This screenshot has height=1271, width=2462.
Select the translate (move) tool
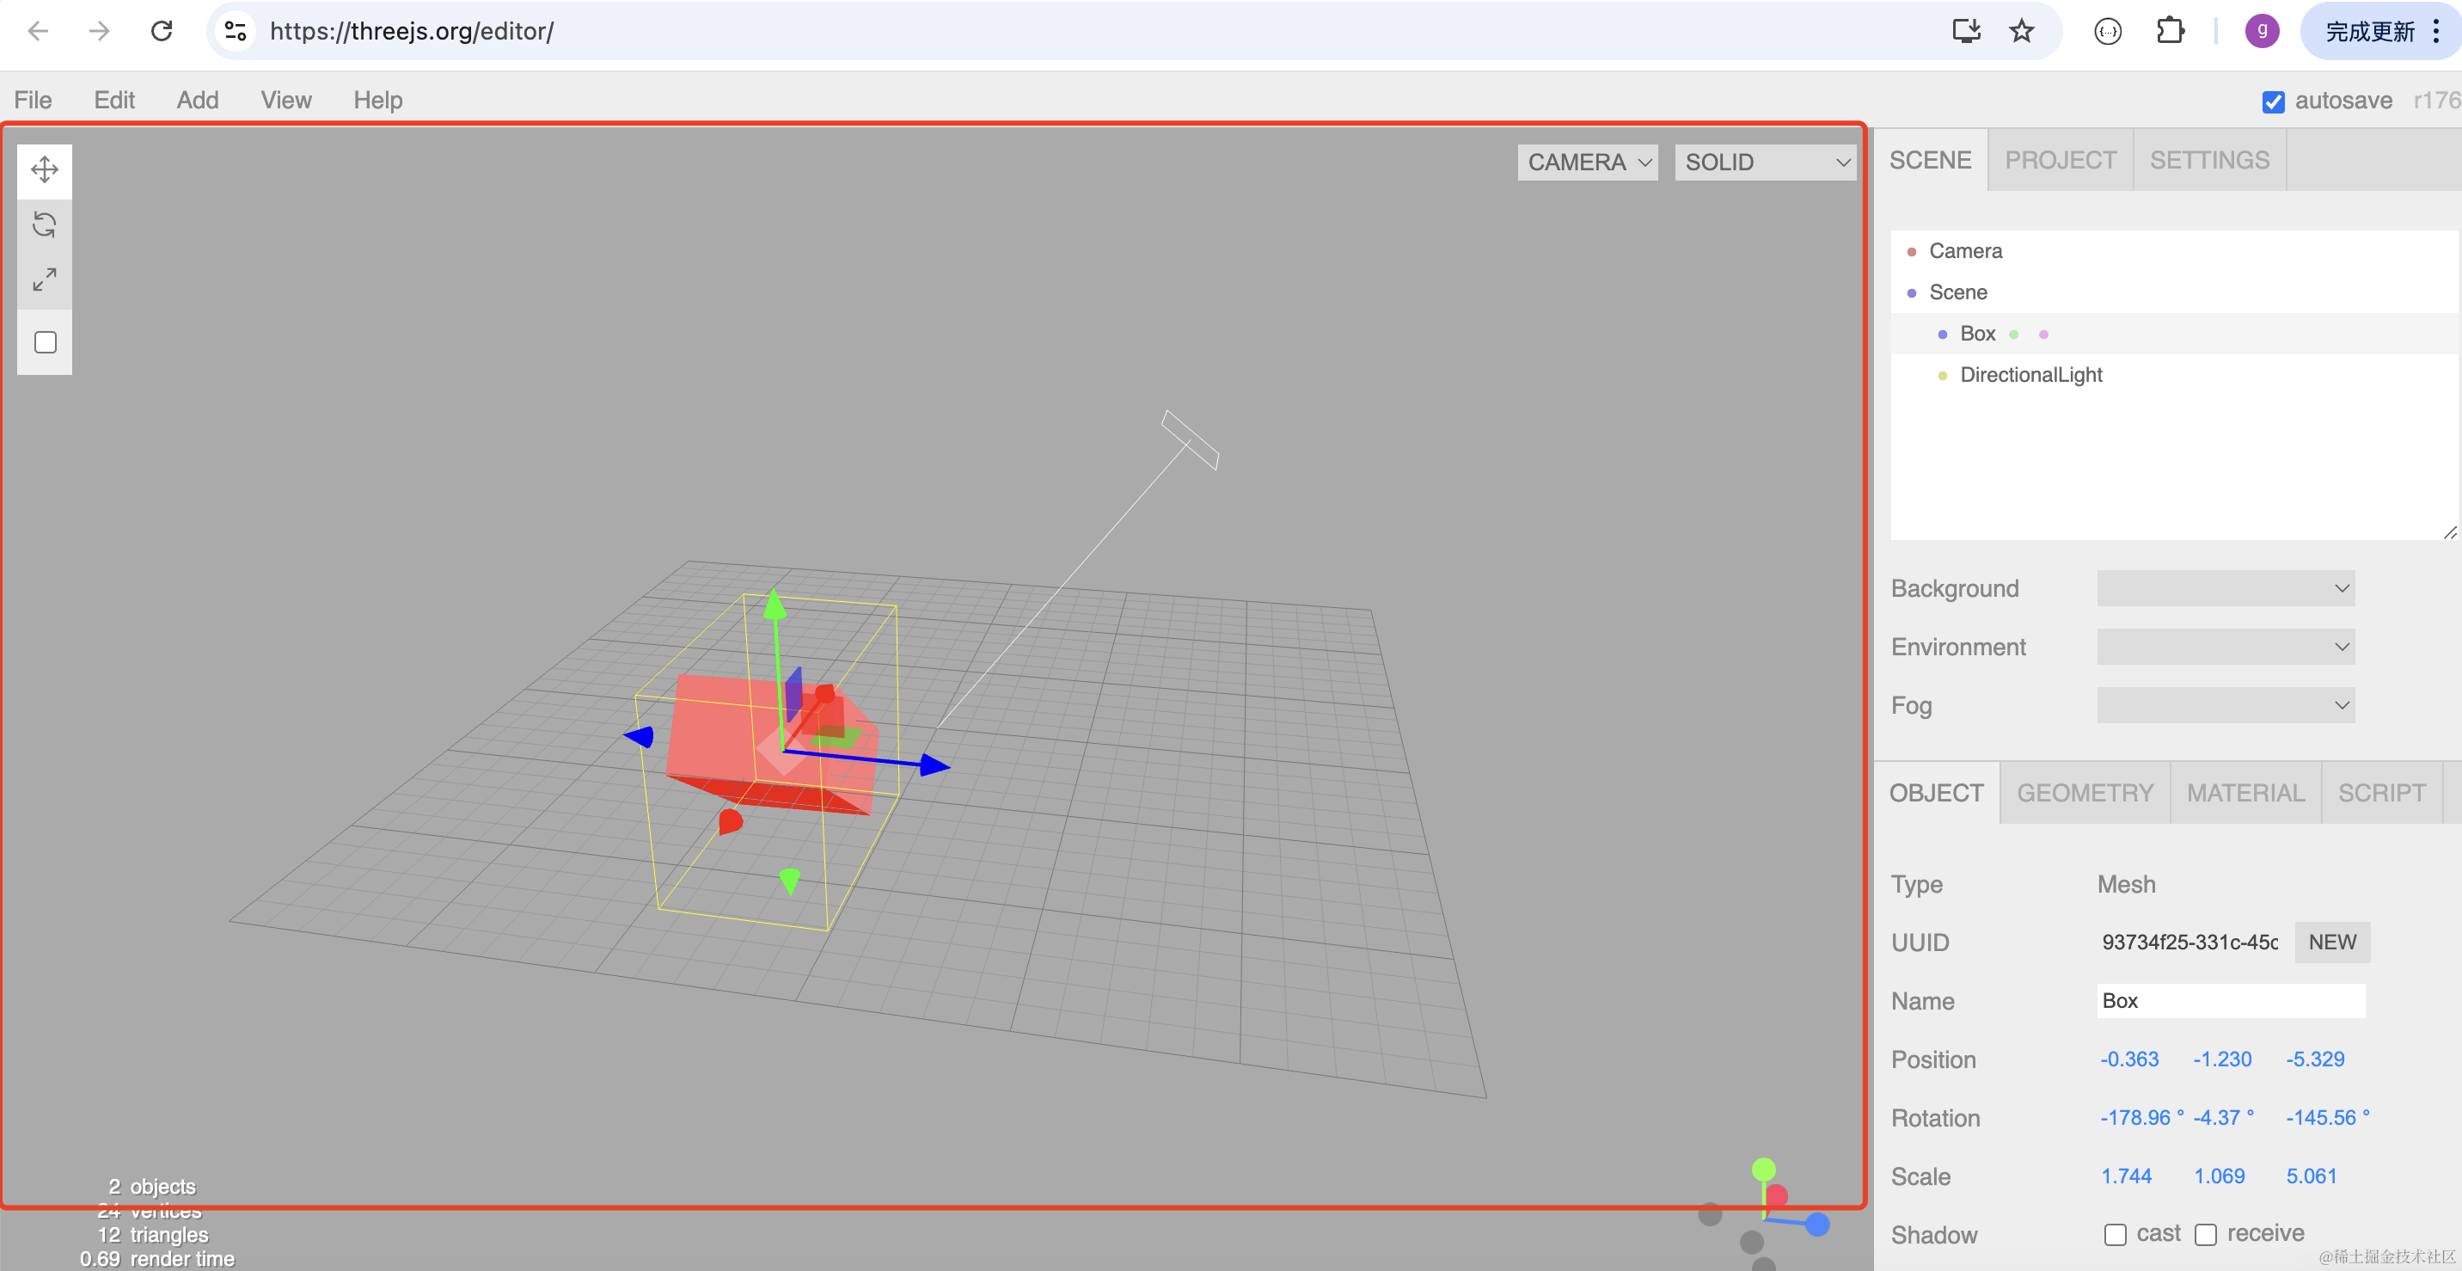45,170
